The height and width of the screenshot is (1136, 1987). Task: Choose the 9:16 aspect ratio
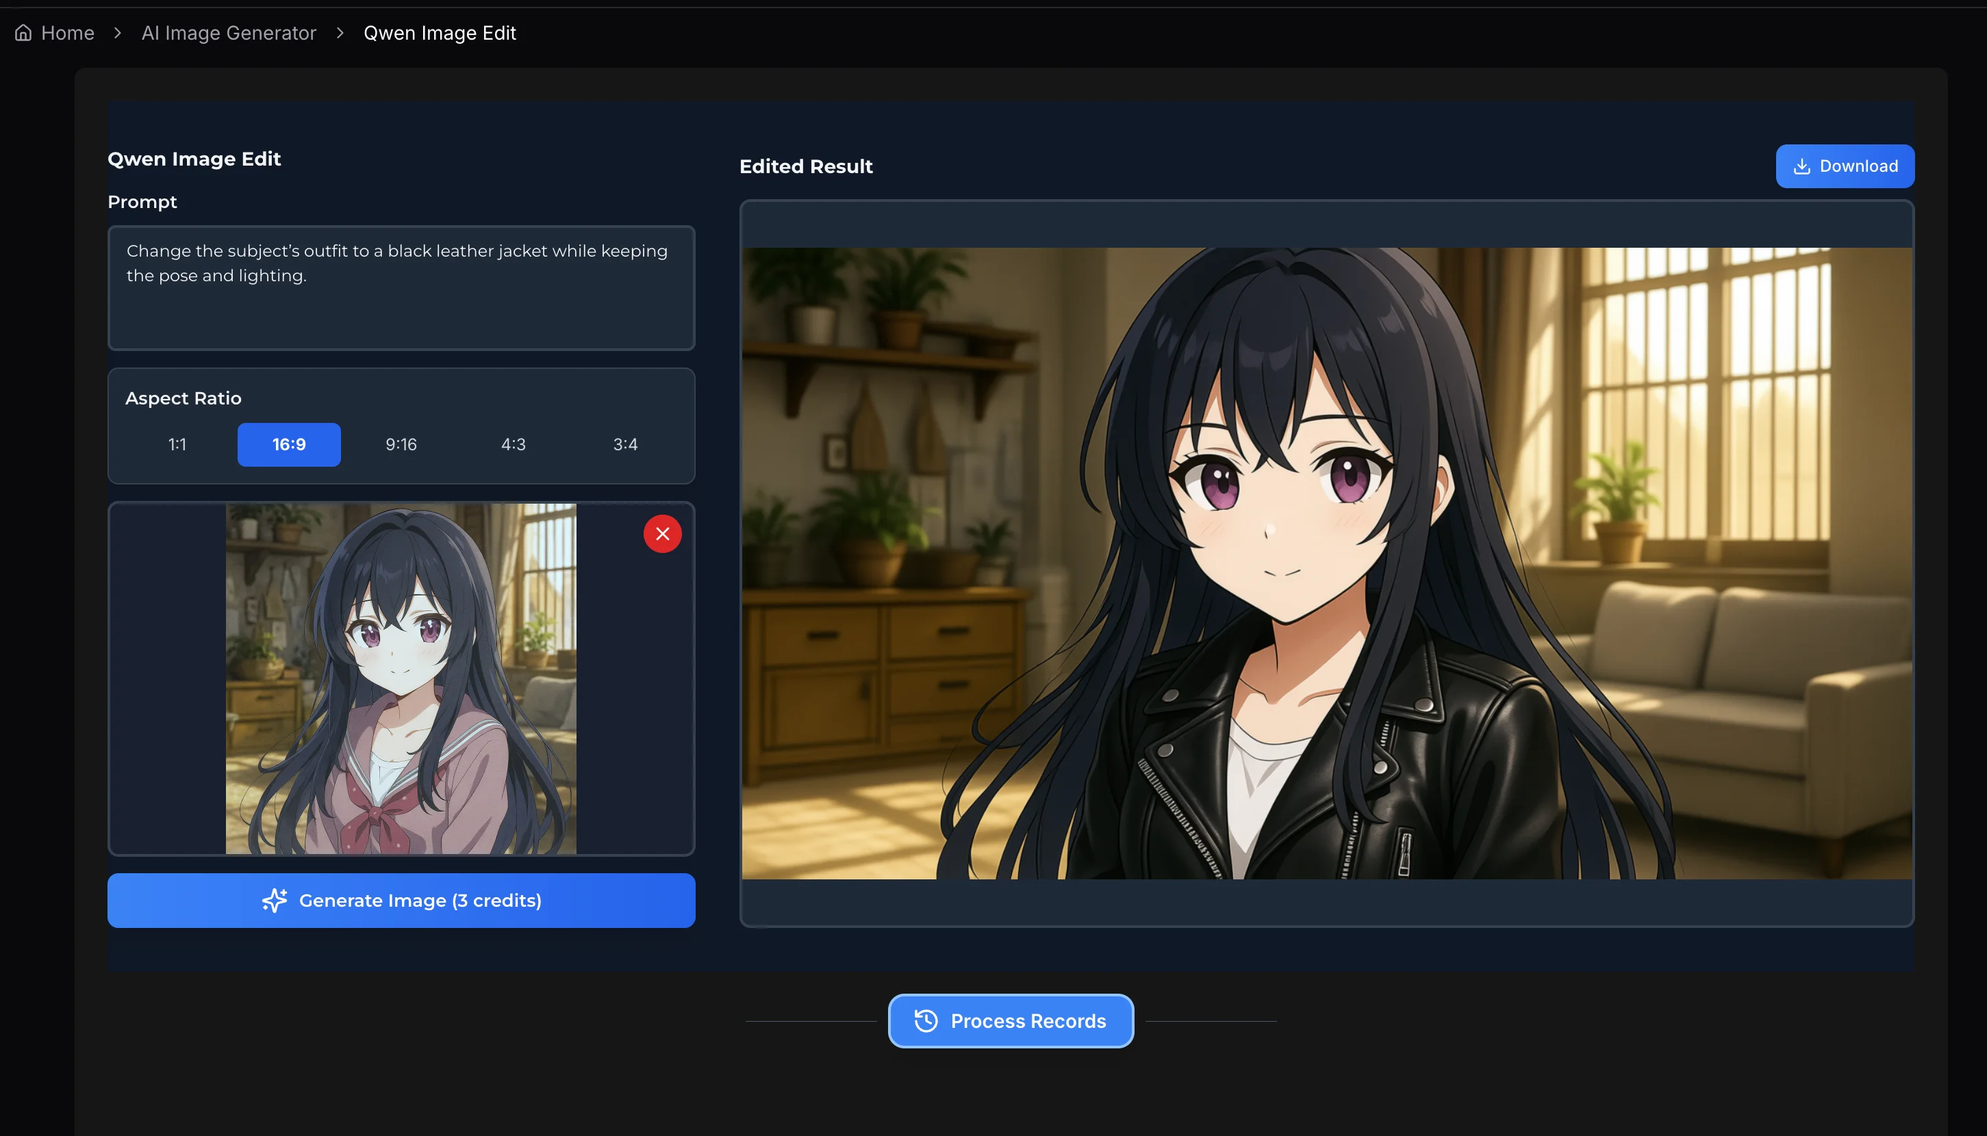401,444
